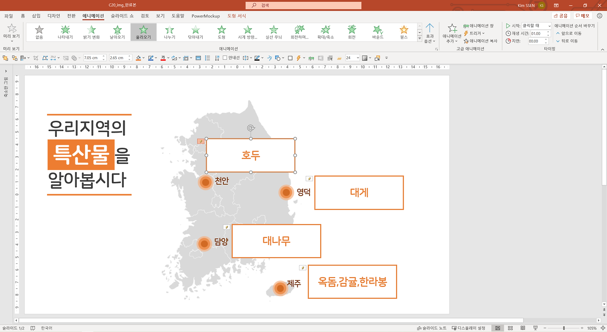Switch to normal view in status bar
Viewport: 607px width, 332px height.
click(x=497, y=328)
